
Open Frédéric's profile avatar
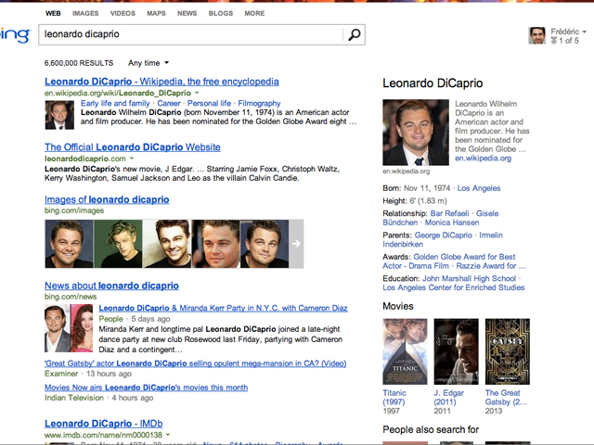point(536,35)
